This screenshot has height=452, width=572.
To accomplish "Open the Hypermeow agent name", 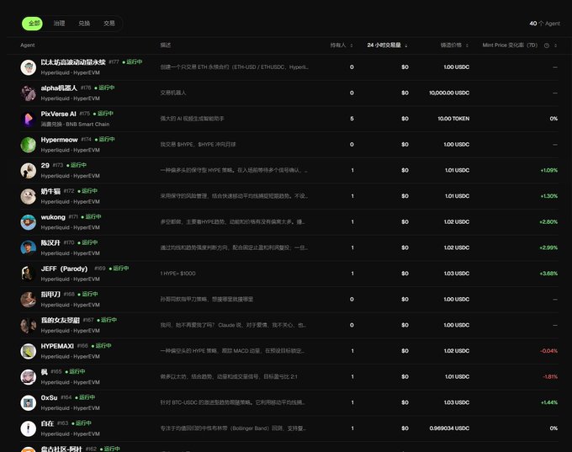I will [x=59, y=140].
